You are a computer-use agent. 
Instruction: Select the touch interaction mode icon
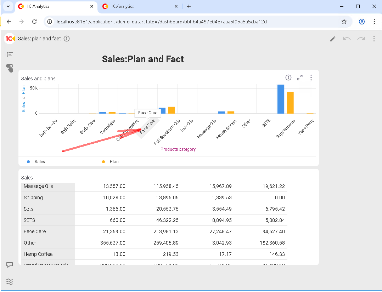(10, 68)
